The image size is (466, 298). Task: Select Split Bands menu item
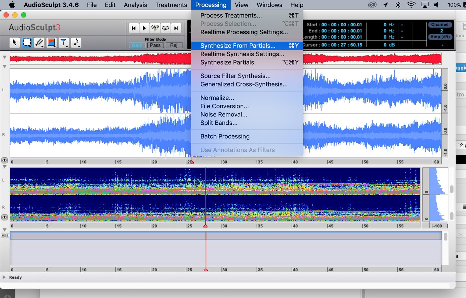point(247,123)
